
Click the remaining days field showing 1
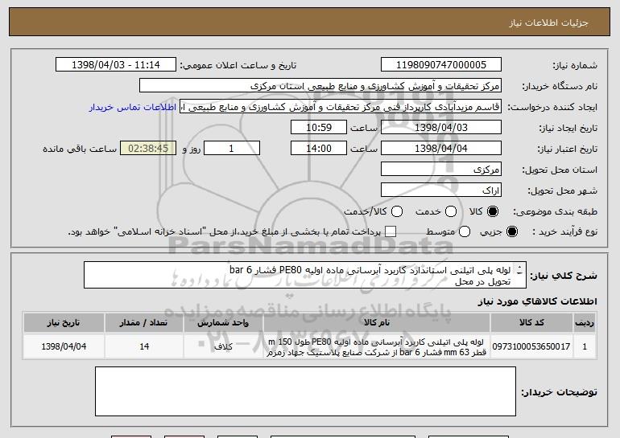point(232,149)
